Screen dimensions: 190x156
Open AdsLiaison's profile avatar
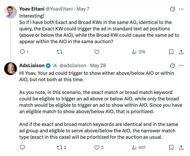[x=11, y=69]
